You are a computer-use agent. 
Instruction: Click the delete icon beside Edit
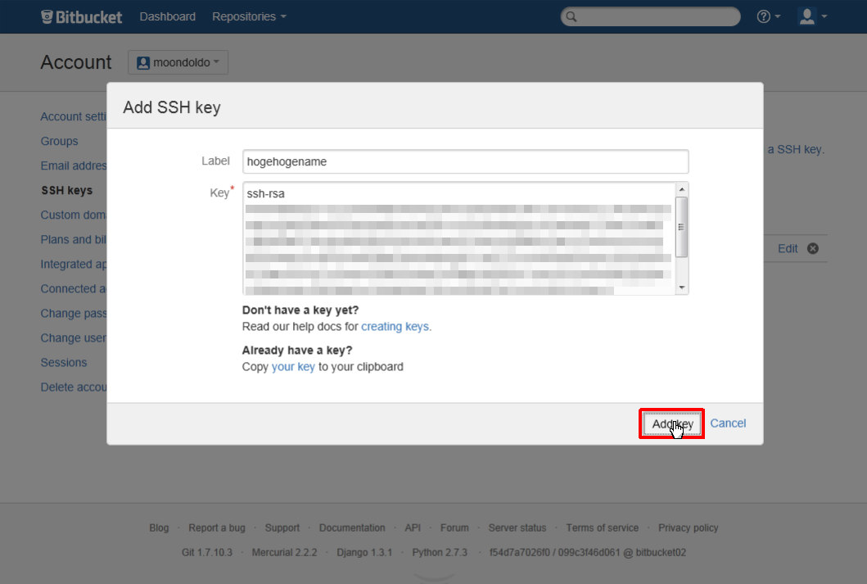point(812,248)
